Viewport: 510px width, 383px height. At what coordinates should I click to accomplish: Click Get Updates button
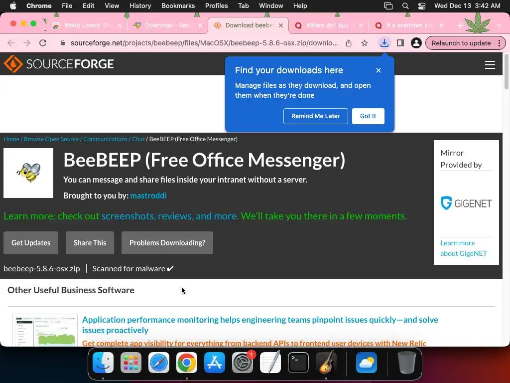pos(31,243)
